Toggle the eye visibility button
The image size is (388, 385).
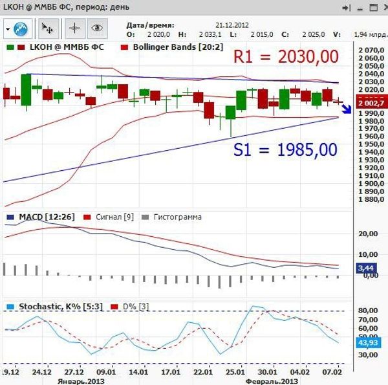[97, 28]
